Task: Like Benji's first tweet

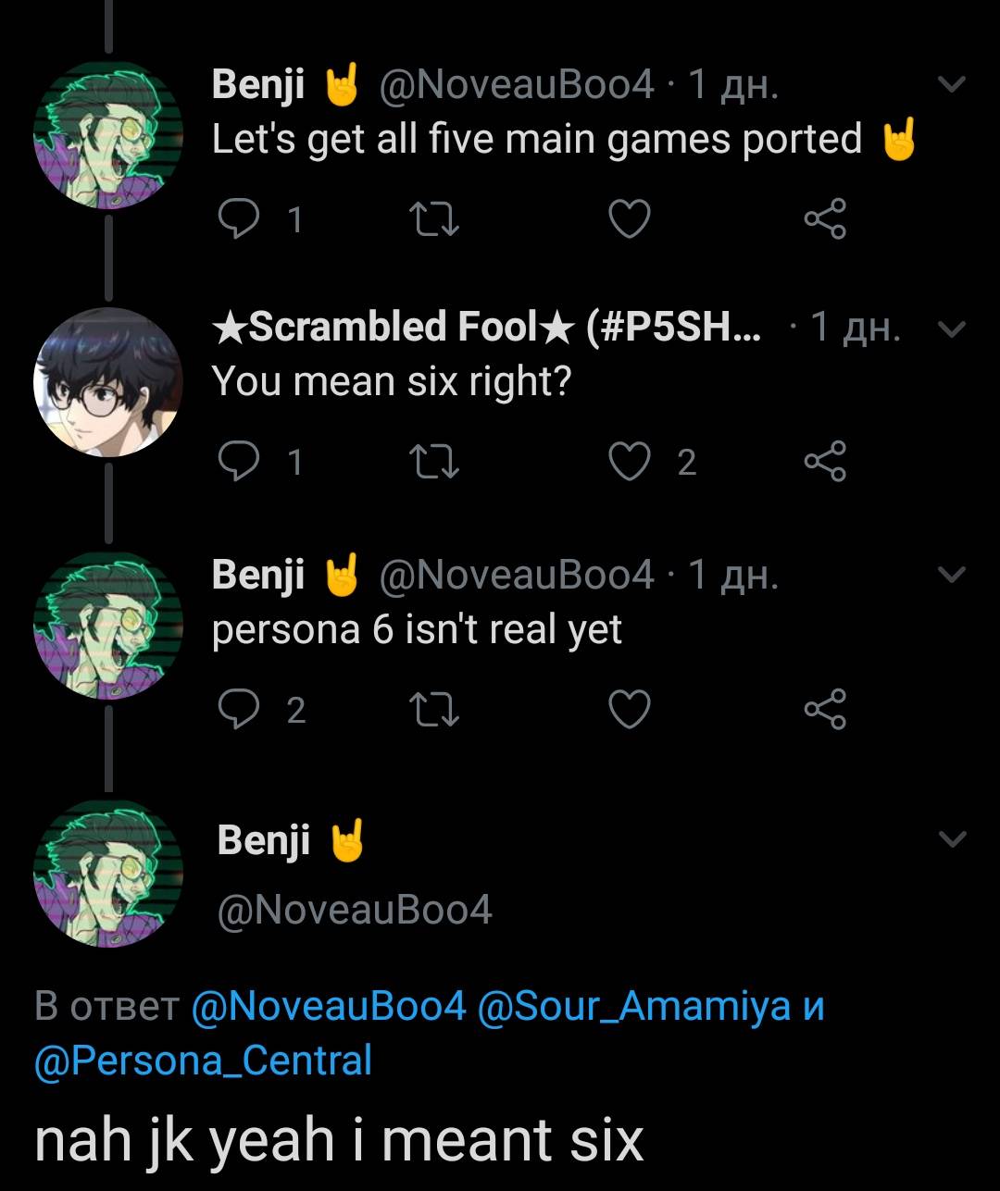Action: pos(629,219)
